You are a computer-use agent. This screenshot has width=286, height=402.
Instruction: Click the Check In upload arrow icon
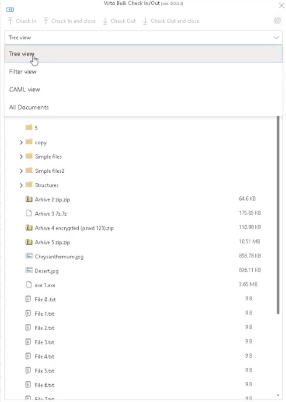tap(10, 21)
